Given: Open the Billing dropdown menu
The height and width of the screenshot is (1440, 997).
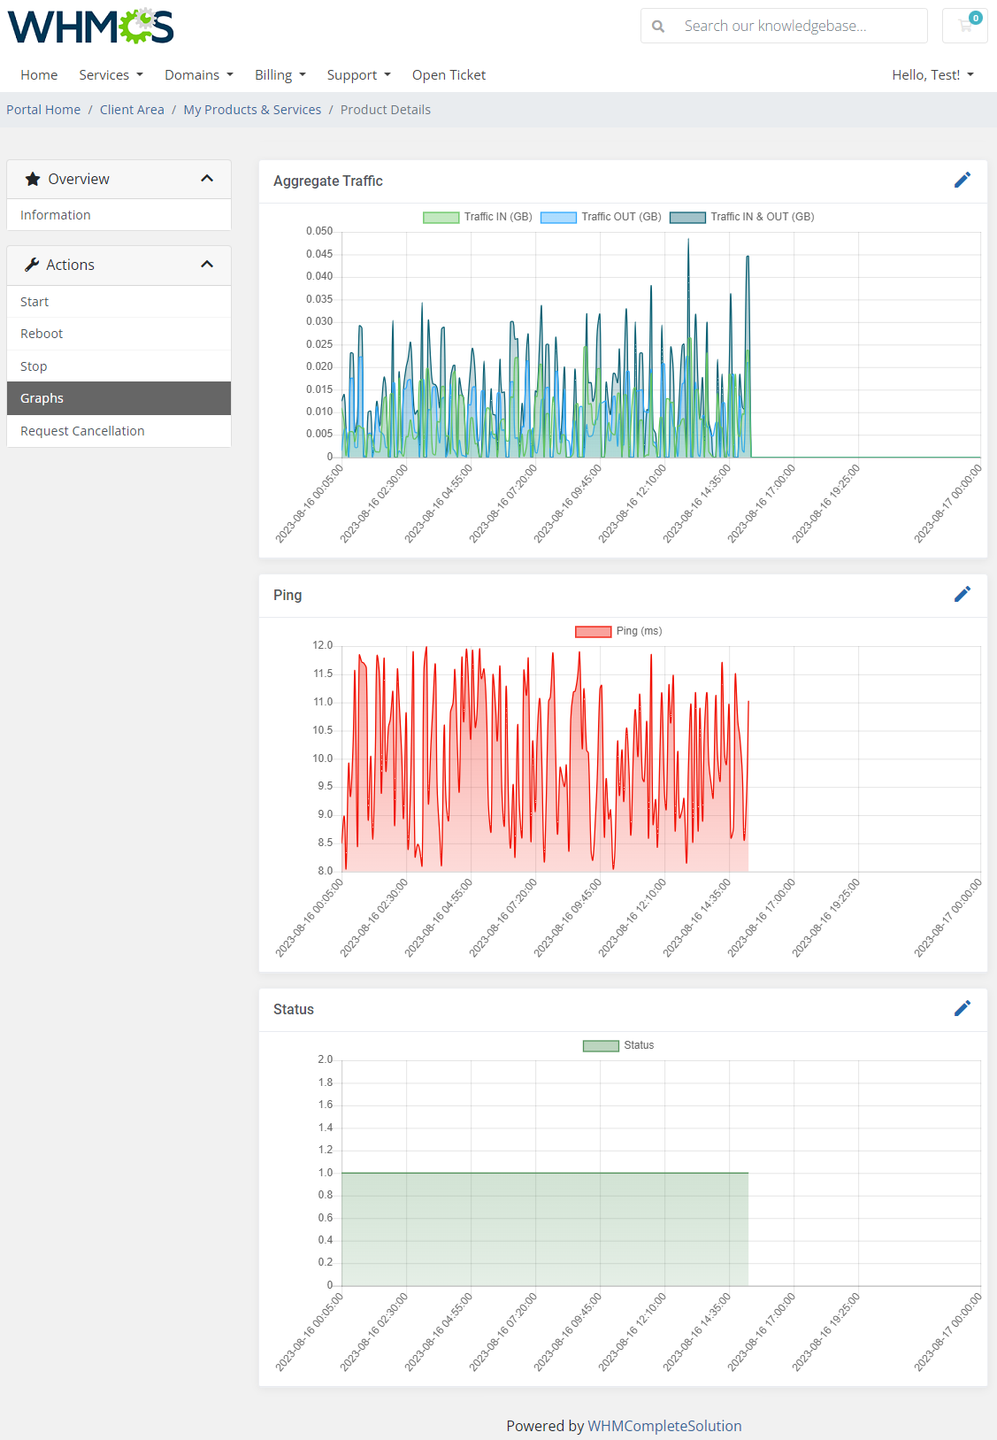Looking at the screenshot, I should [x=280, y=75].
